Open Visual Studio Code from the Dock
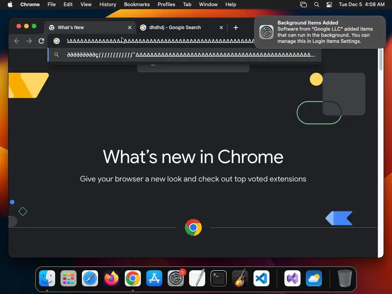 pos(261,278)
